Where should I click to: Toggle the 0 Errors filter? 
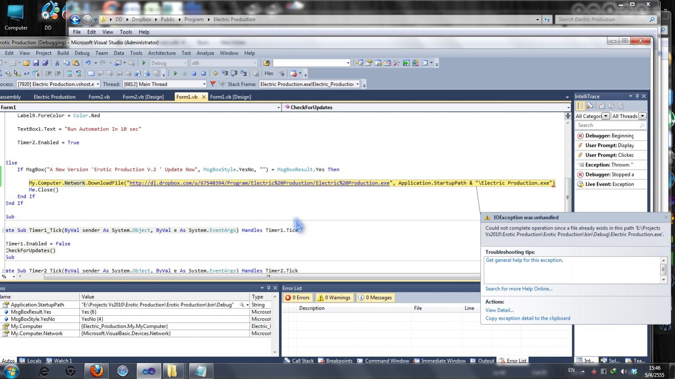tap(297, 298)
